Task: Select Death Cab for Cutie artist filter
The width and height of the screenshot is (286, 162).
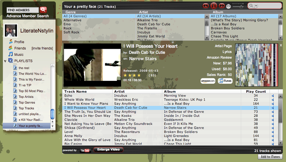Action: point(154,24)
